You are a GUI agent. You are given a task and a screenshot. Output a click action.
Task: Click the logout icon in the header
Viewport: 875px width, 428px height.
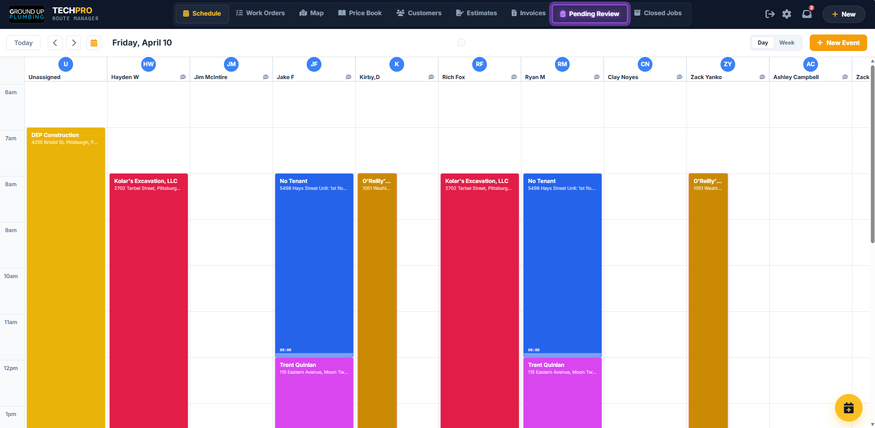coord(770,14)
